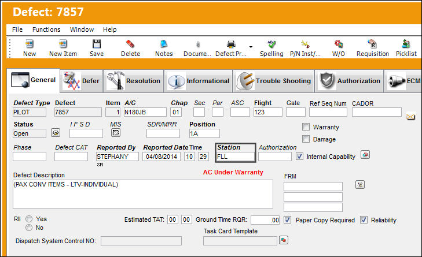Image resolution: width=422 pixels, height=257 pixels.
Task: Click icon beside Internal Capability checkbox
Action: [365, 155]
